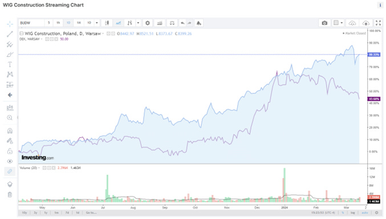The width and height of the screenshot is (386, 219).
Task: Toggle stay-in-drawing mode pencil-lock icon
Action: click(10, 141)
